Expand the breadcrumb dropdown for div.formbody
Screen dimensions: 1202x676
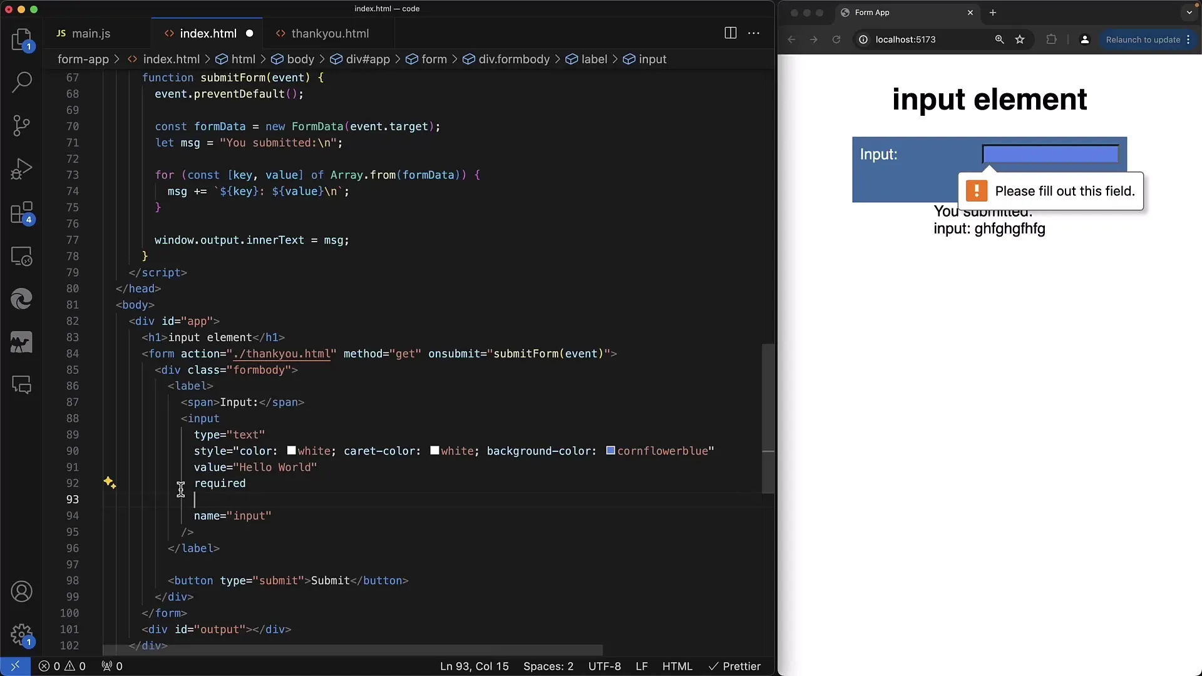click(x=513, y=59)
